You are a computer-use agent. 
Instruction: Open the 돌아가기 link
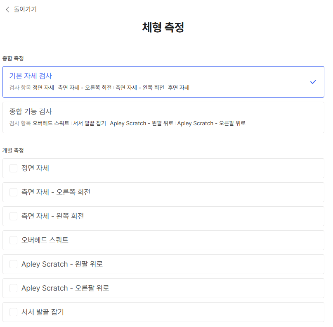tap(24, 9)
